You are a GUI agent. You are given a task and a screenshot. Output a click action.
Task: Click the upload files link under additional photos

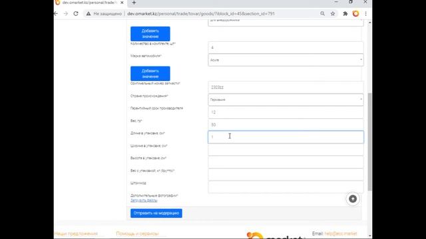(x=144, y=200)
